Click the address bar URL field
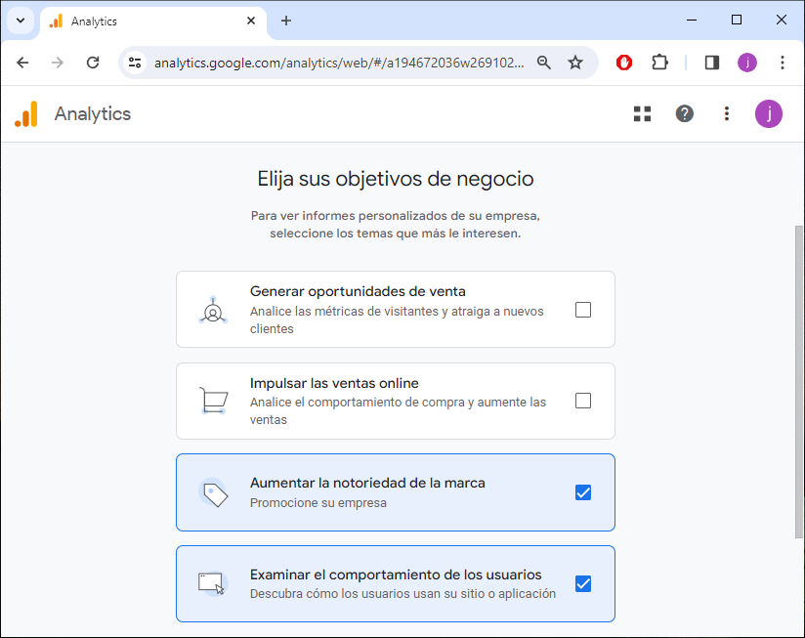The image size is (805, 638). (x=332, y=63)
